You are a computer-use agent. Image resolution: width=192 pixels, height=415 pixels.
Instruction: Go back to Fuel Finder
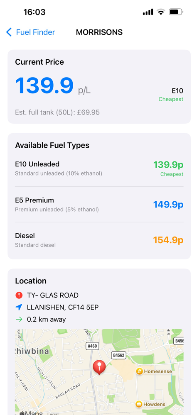[x=30, y=32]
